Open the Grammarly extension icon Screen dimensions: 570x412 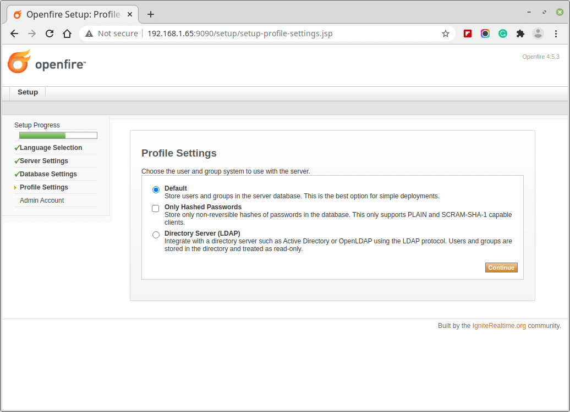503,34
